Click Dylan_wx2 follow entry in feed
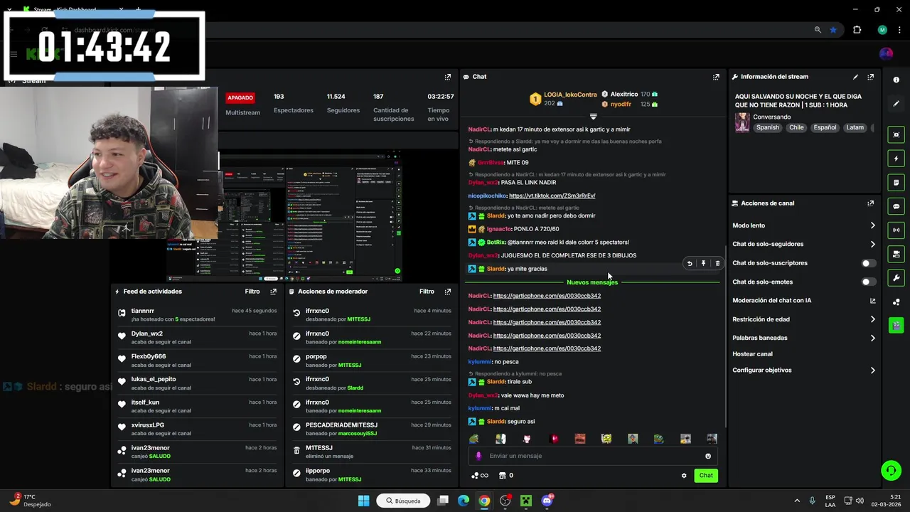This screenshot has height=512, width=910. point(198,338)
